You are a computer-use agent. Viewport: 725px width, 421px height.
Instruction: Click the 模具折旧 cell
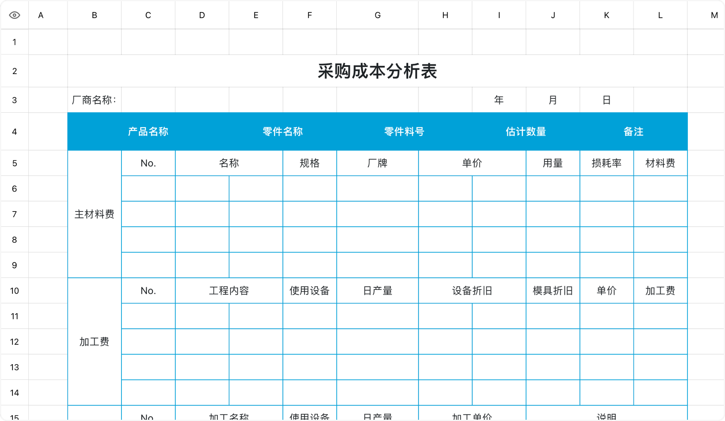point(553,291)
